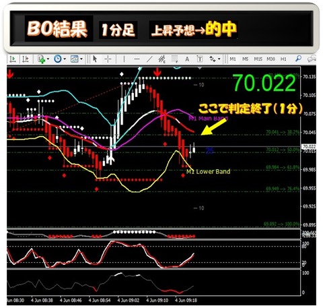
Task: Click the '4 Jun 08:46' time label
Action: pos(71,300)
